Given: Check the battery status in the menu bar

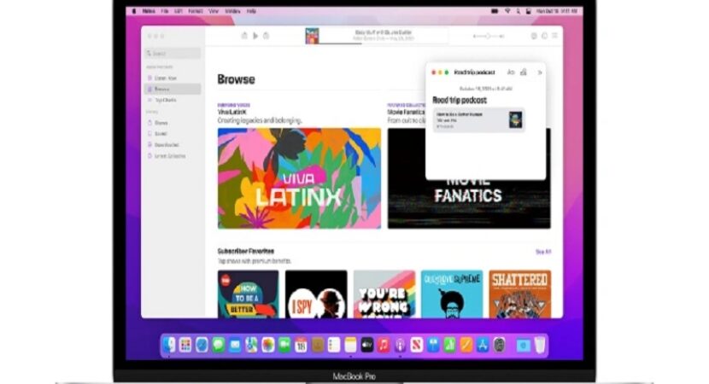Looking at the screenshot, I should [x=495, y=11].
